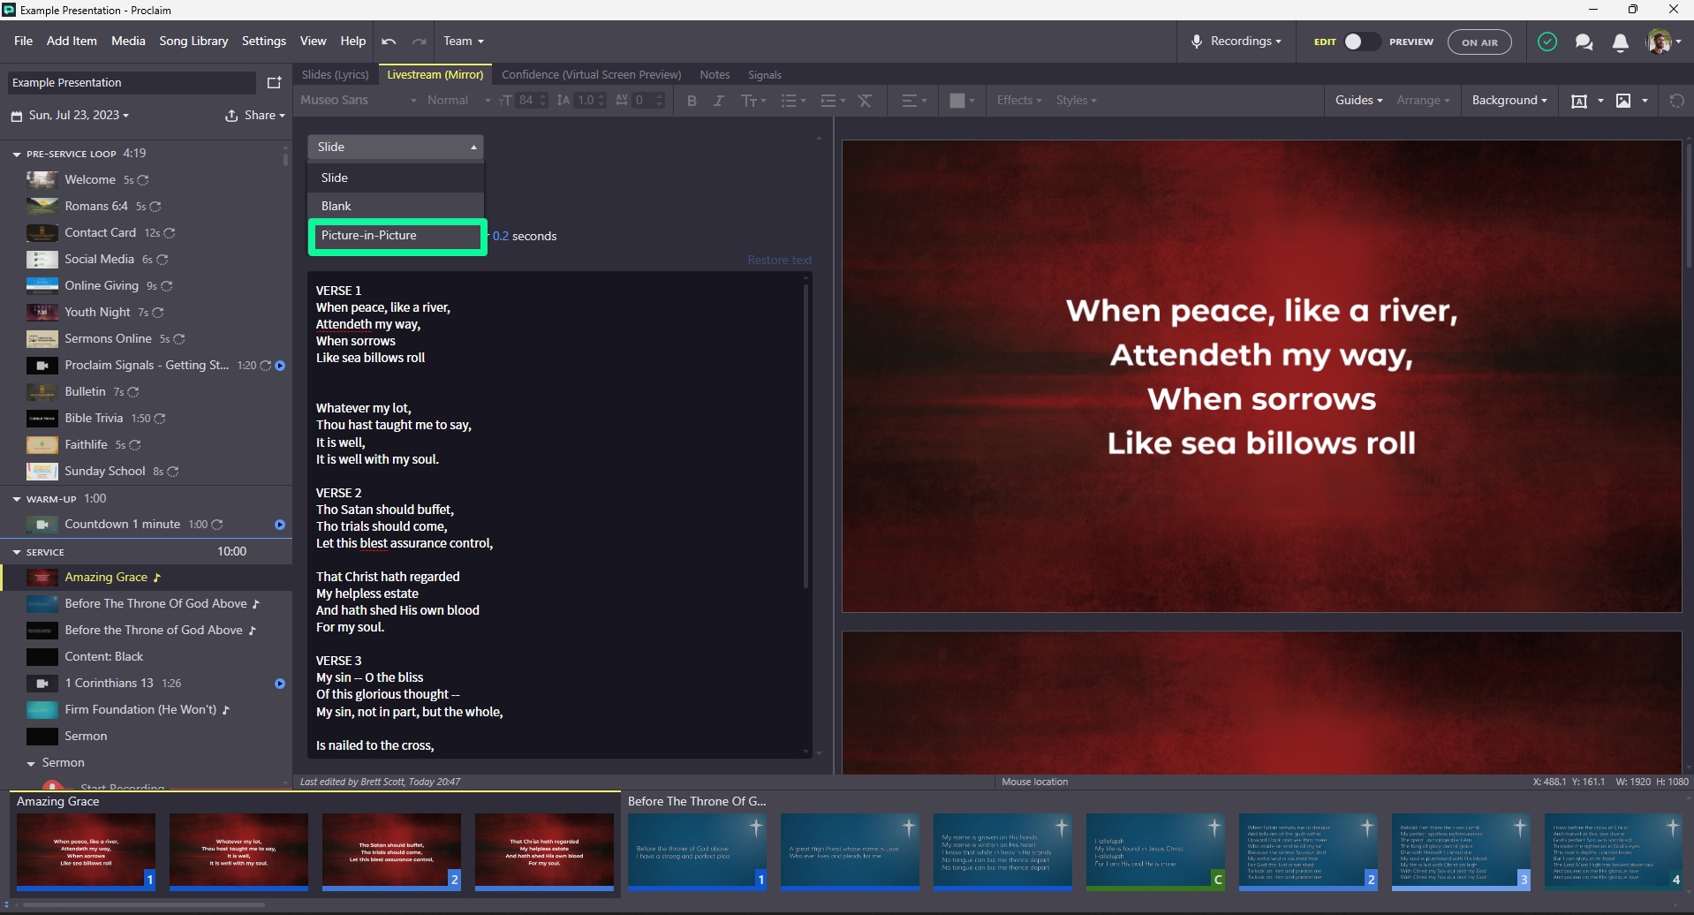Expand the Recordings dropdown
Screen dimensions: 1694x915
click(1236, 42)
